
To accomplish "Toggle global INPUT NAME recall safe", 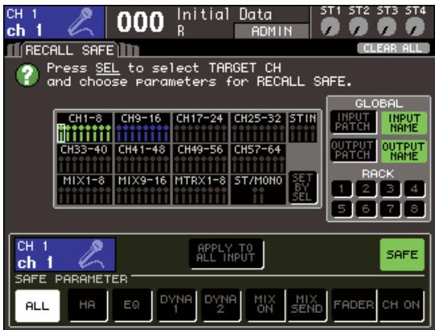I will [404, 123].
